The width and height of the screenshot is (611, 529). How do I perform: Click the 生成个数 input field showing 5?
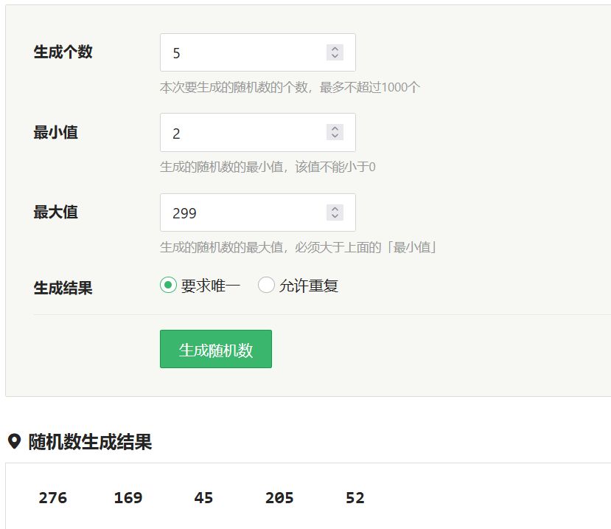pos(257,52)
